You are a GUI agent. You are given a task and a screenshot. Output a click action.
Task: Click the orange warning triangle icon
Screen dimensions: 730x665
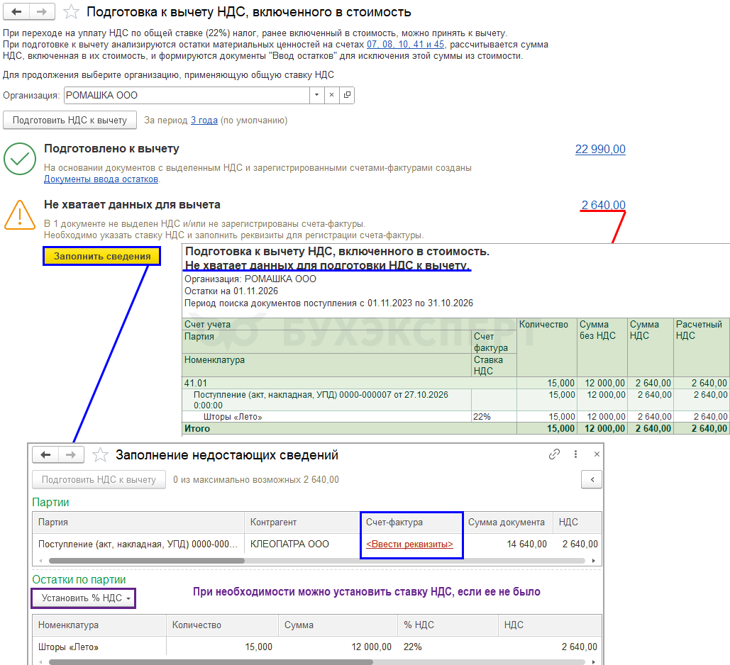pyautogui.click(x=20, y=215)
